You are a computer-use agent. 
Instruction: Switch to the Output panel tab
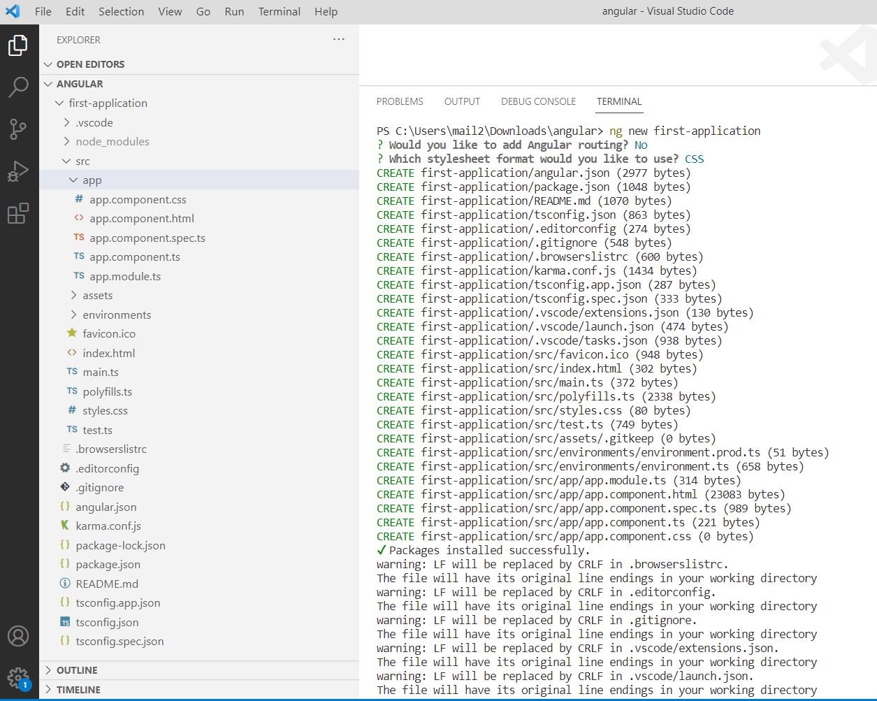(x=462, y=101)
